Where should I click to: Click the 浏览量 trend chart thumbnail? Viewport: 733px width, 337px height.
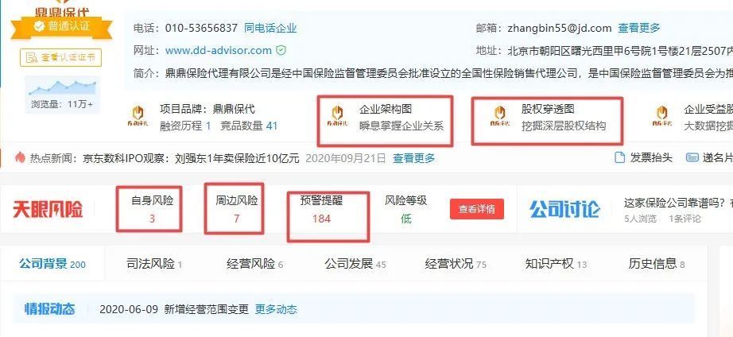[x=62, y=87]
